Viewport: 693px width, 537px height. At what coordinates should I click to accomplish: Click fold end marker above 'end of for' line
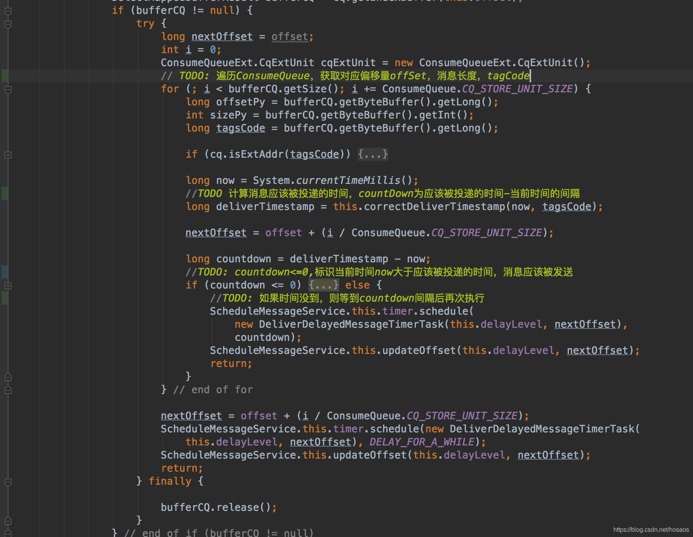[x=8, y=377]
